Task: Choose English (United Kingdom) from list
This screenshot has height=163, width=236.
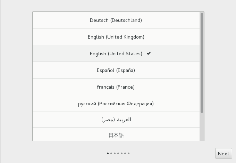Action: (x=116, y=37)
